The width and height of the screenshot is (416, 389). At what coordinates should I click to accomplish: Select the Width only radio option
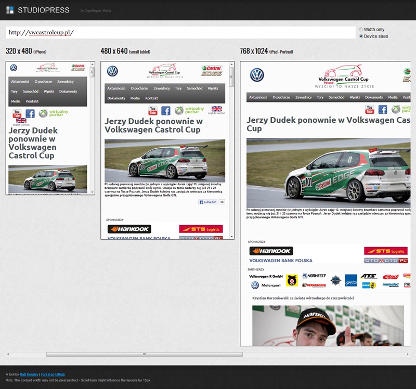coord(361,30)
